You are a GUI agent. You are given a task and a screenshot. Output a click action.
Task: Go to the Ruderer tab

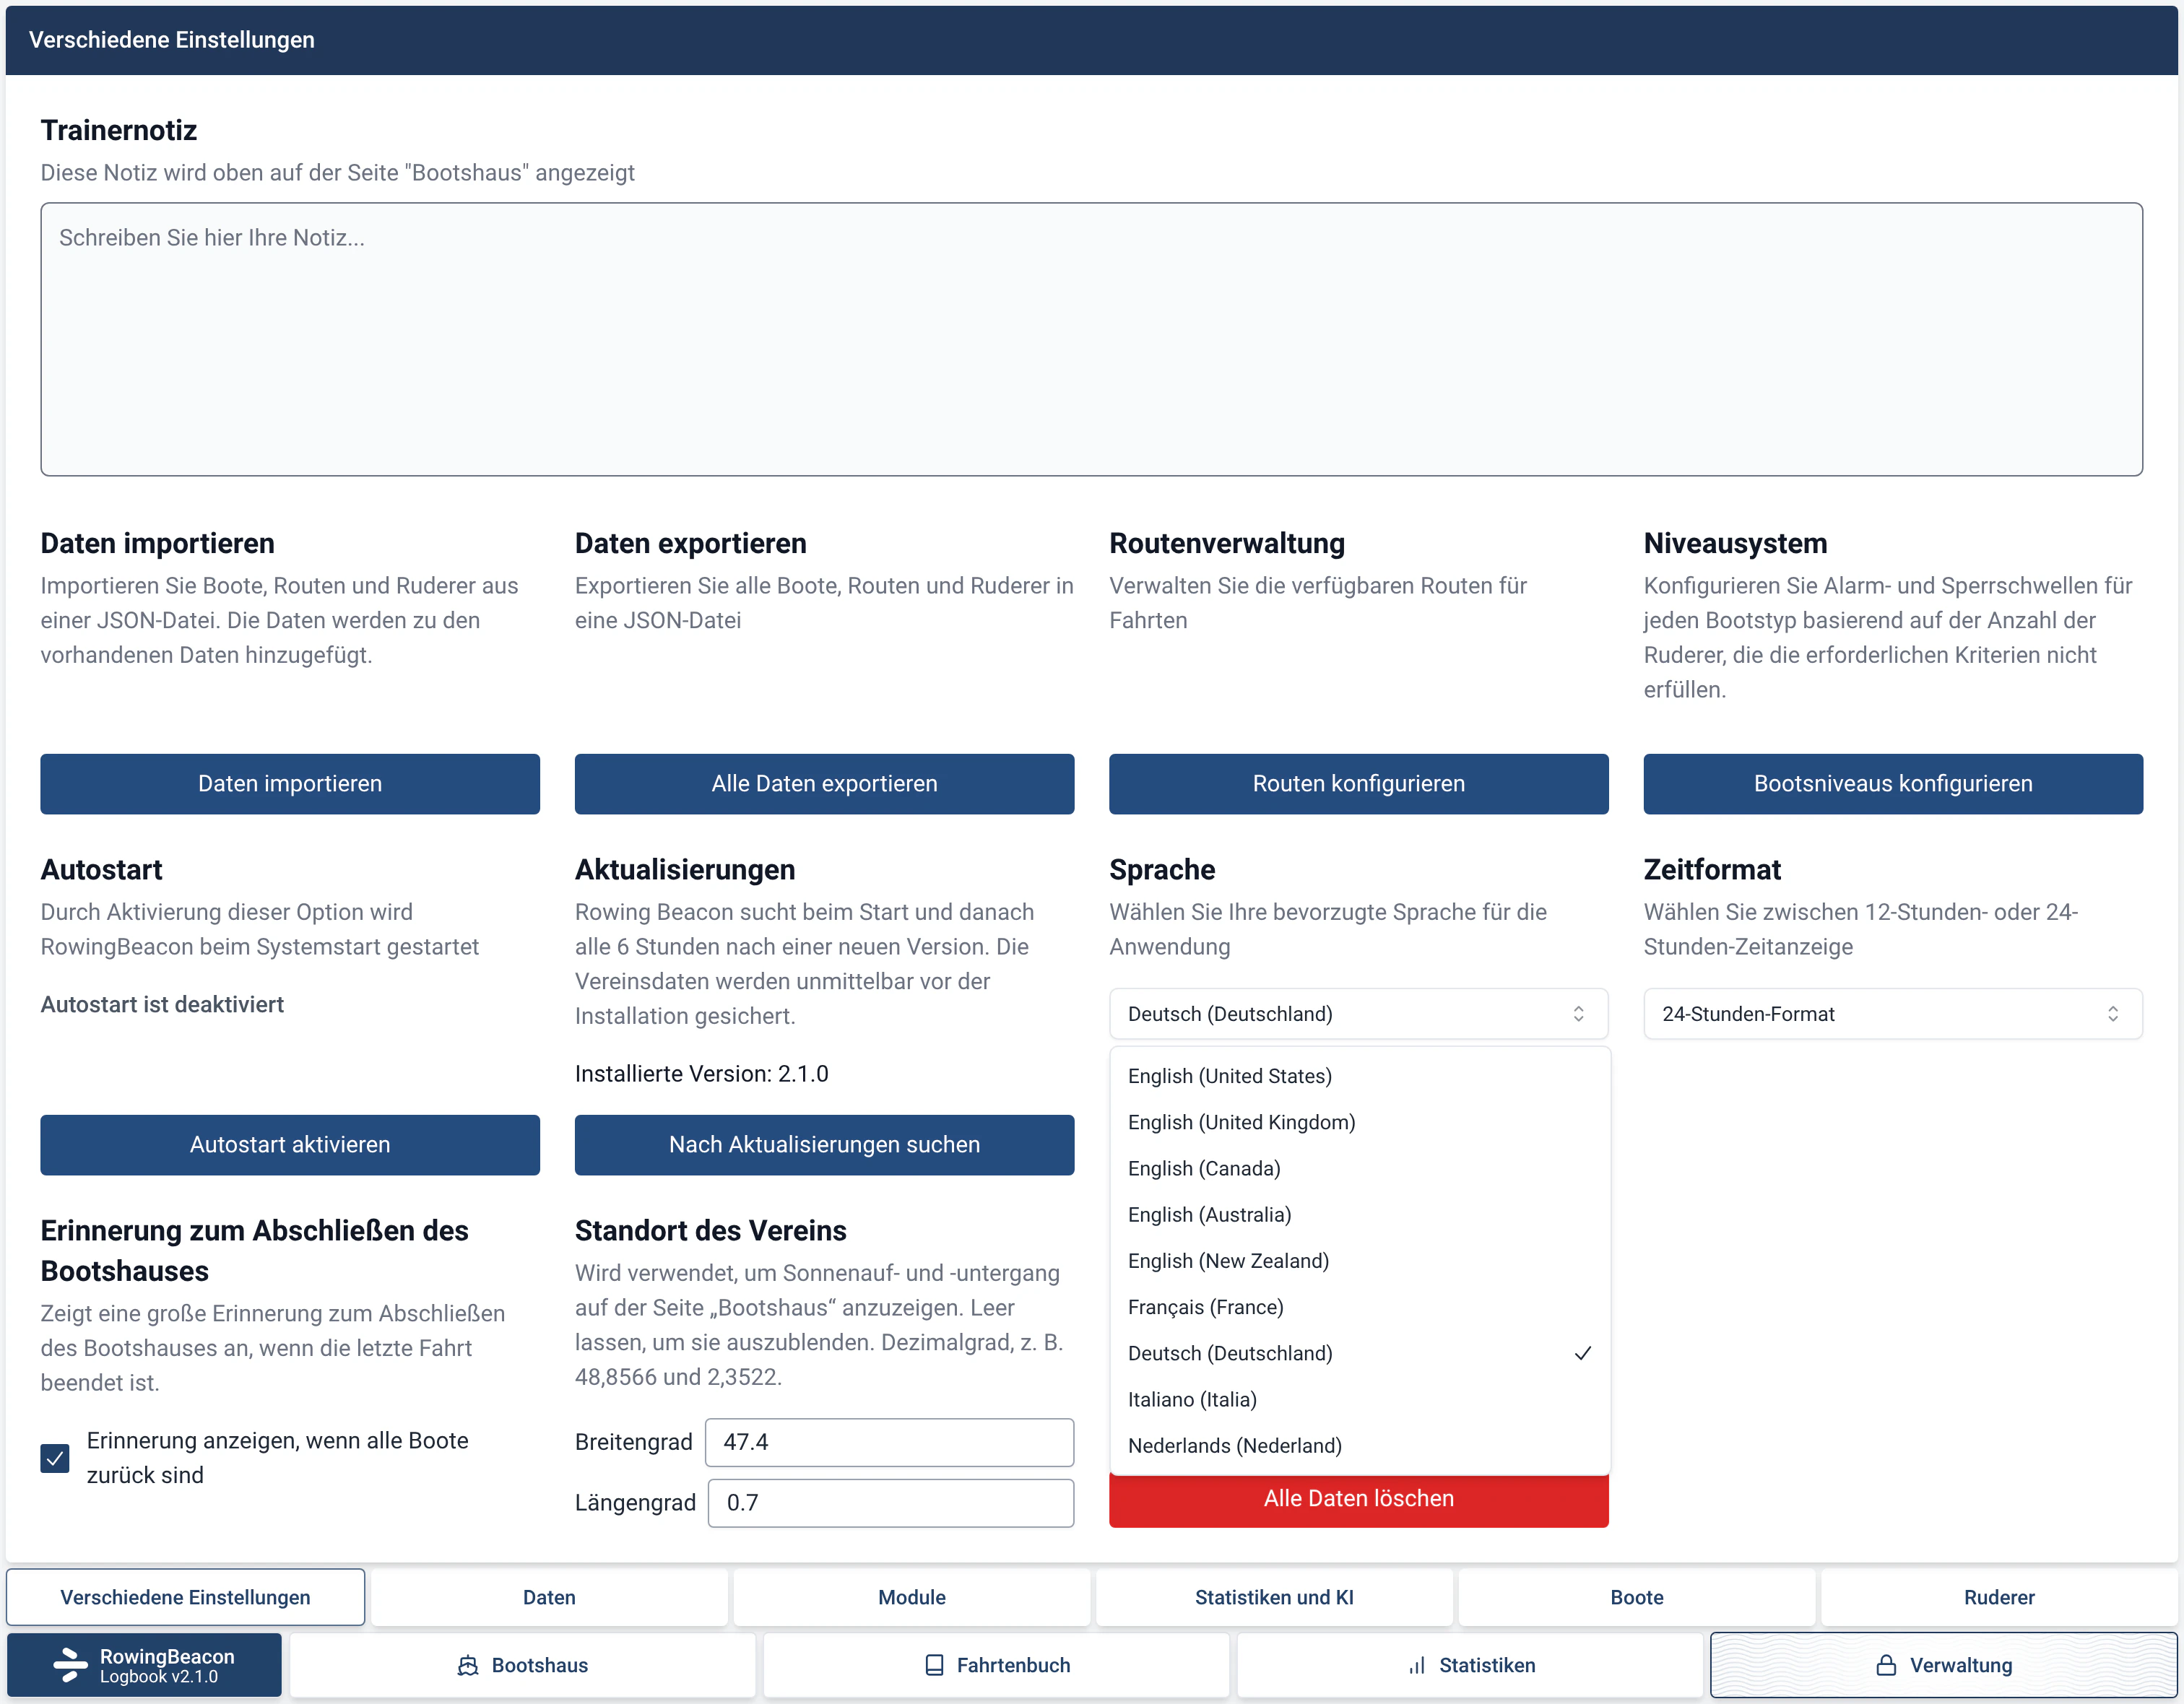tap(1999, 1597)
